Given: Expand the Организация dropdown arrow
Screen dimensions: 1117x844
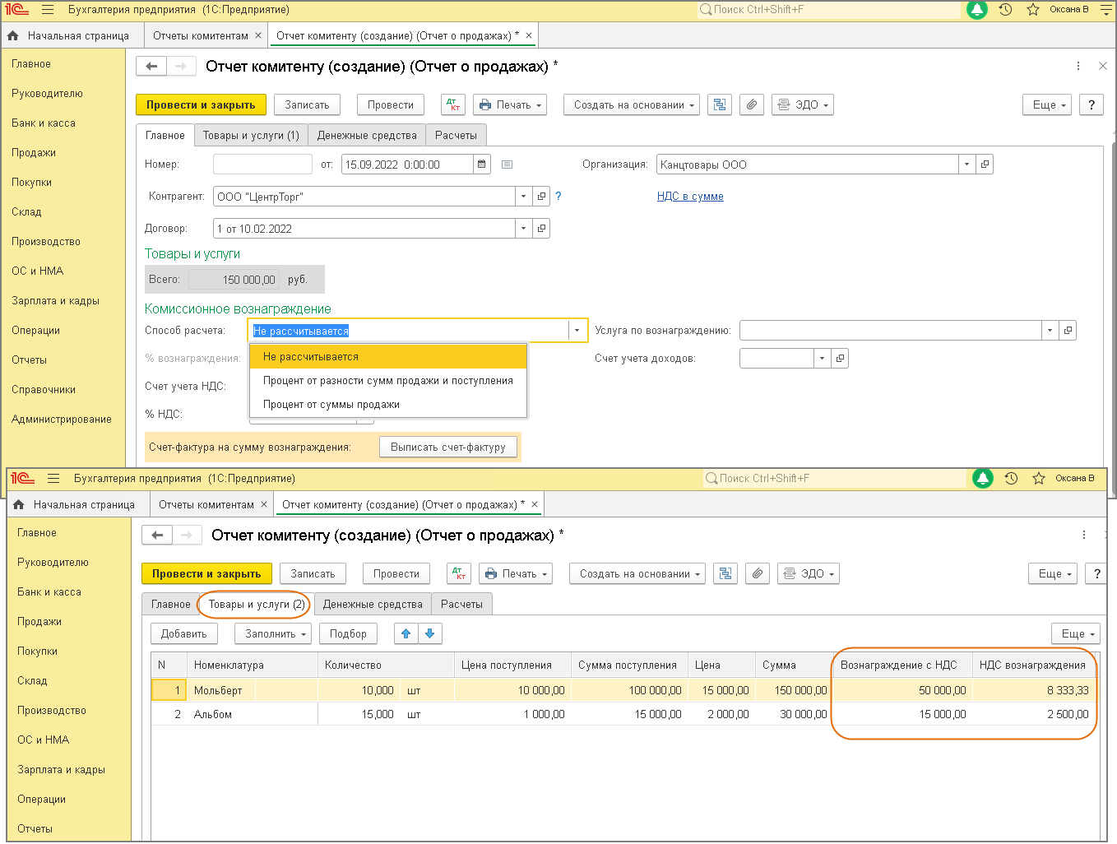Looking at the screenshot, I should (x=966, y=165).
